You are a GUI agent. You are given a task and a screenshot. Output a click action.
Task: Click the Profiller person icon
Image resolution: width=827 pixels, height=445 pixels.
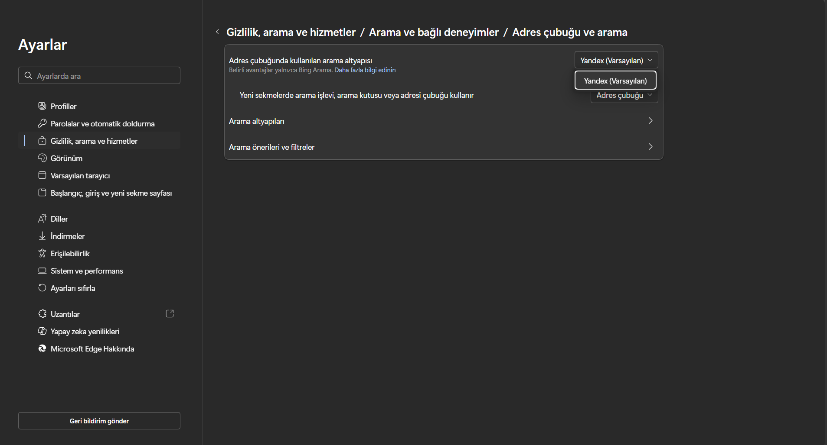click(x=42, y=106)
